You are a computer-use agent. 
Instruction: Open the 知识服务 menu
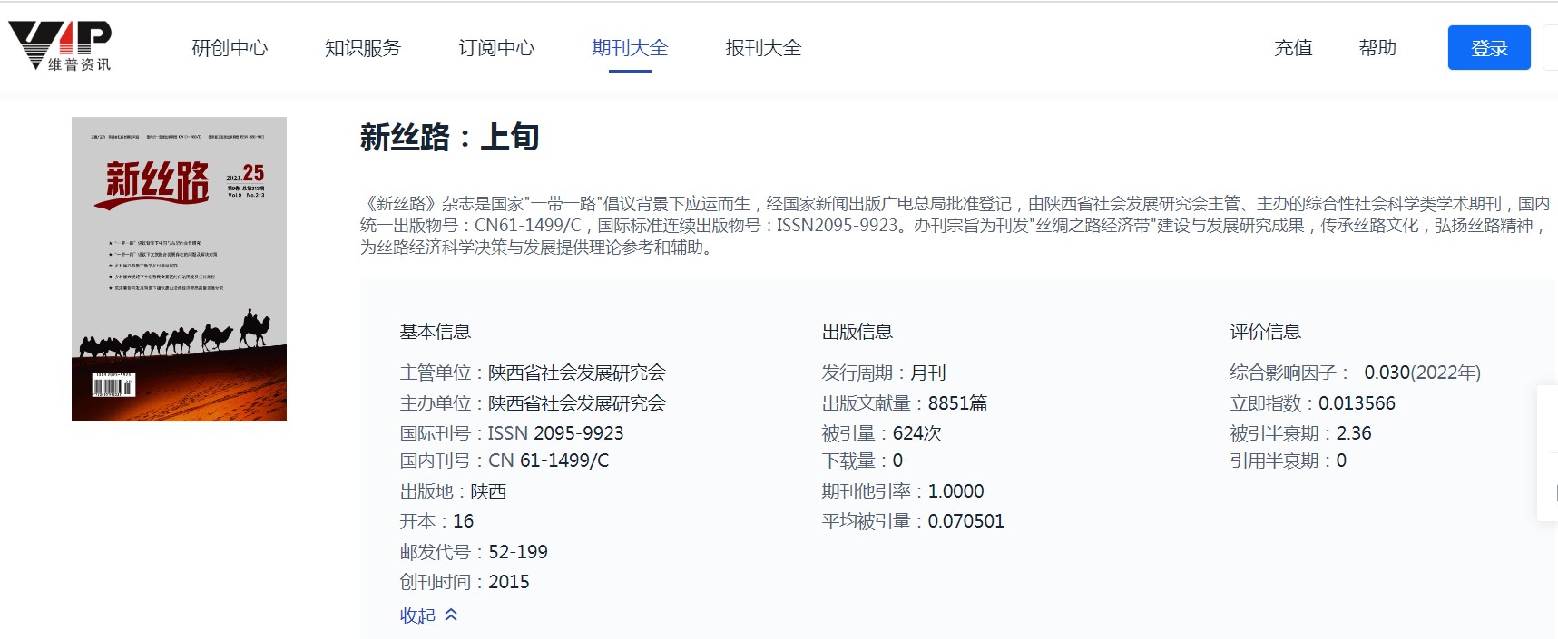tap(363, 48)
